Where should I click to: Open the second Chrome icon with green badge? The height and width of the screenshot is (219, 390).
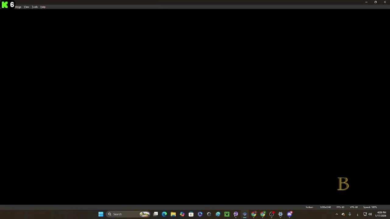263,214
